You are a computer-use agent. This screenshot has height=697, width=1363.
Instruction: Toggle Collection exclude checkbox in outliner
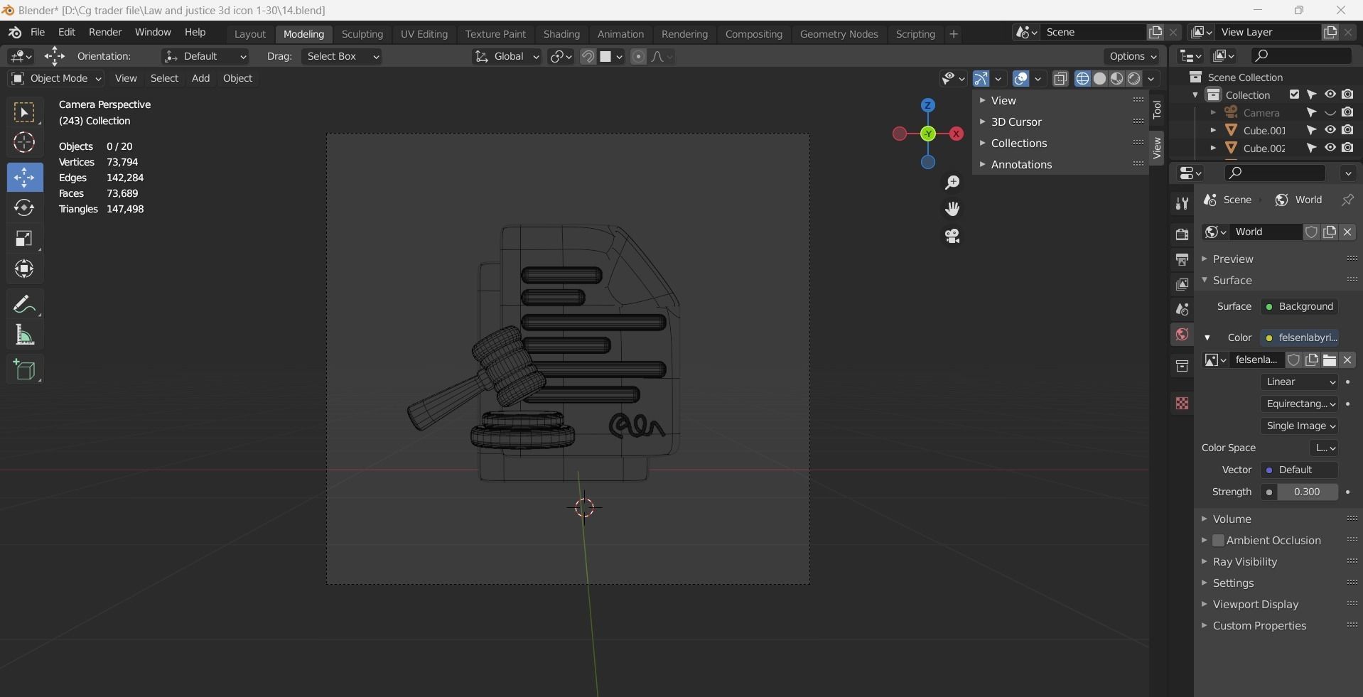point(1294,94)
